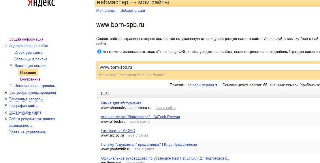Click Ссылающихся сайтов: 66 count text
The width and height of the screenshot is (320, 163).
tap(245, 85)
